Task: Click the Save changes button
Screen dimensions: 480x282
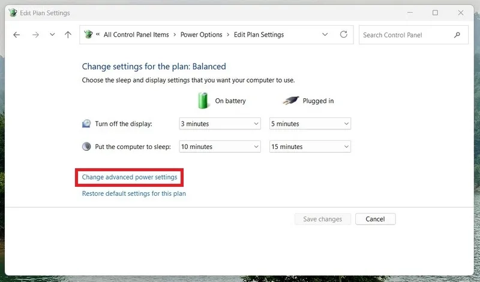Action: pyautogui.click(x=323, y=219)
